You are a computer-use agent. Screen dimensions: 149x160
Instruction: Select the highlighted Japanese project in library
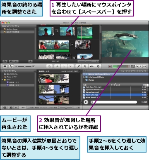pos(17,32)
